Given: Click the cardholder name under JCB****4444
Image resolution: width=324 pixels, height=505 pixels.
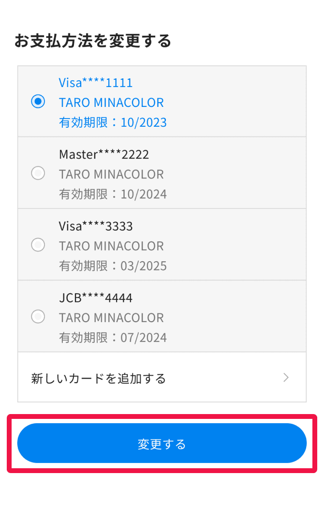Looking at the screenshot, I should [x=111, y=318].
